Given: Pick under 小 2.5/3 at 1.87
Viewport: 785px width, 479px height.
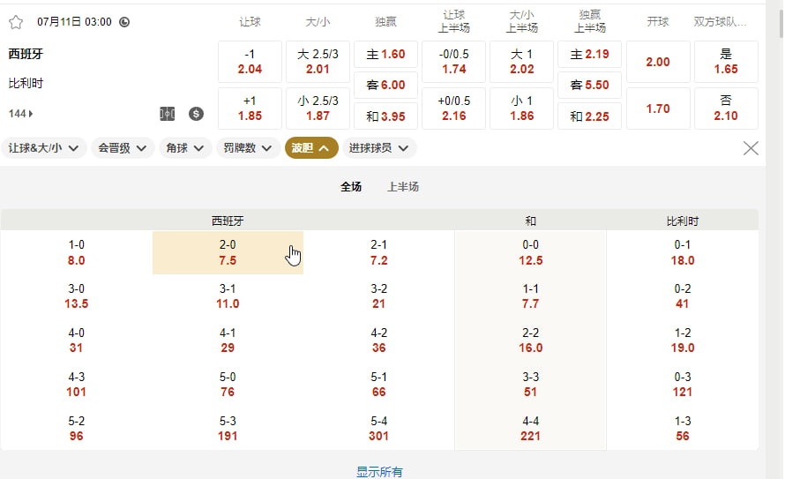Looking at the screenshot, I should coord(318,109).
